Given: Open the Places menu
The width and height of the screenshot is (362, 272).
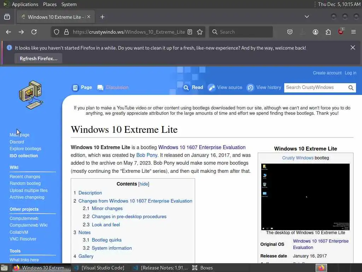Looking at the screenshot, I should tap(50, 4).
